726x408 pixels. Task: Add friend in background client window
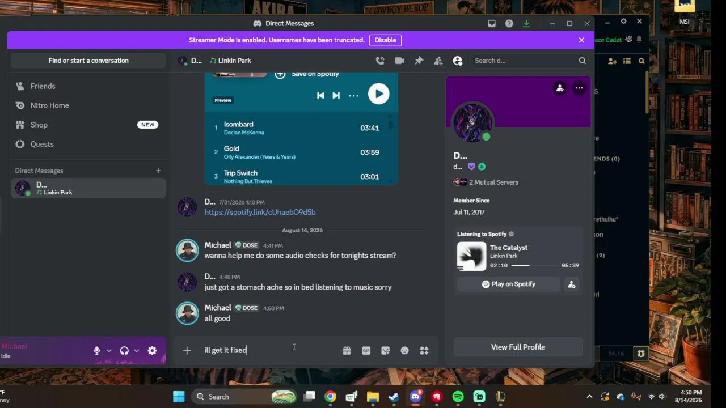coord(612,61)
